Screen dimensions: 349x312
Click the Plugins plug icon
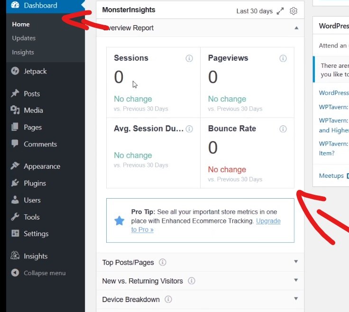[x=15, y=183]
